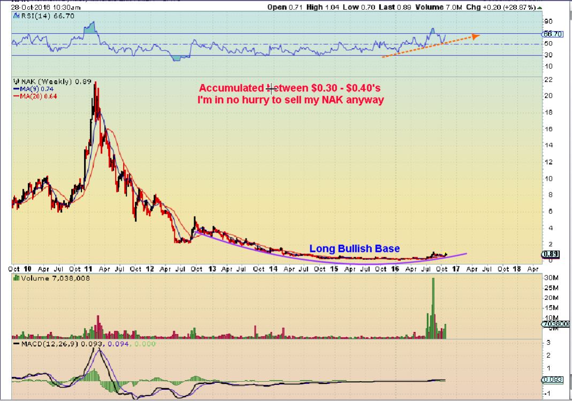Click the MACD signal value 0.094
Viewport: 572px width, 401px height.
click(x=118, y=344)
